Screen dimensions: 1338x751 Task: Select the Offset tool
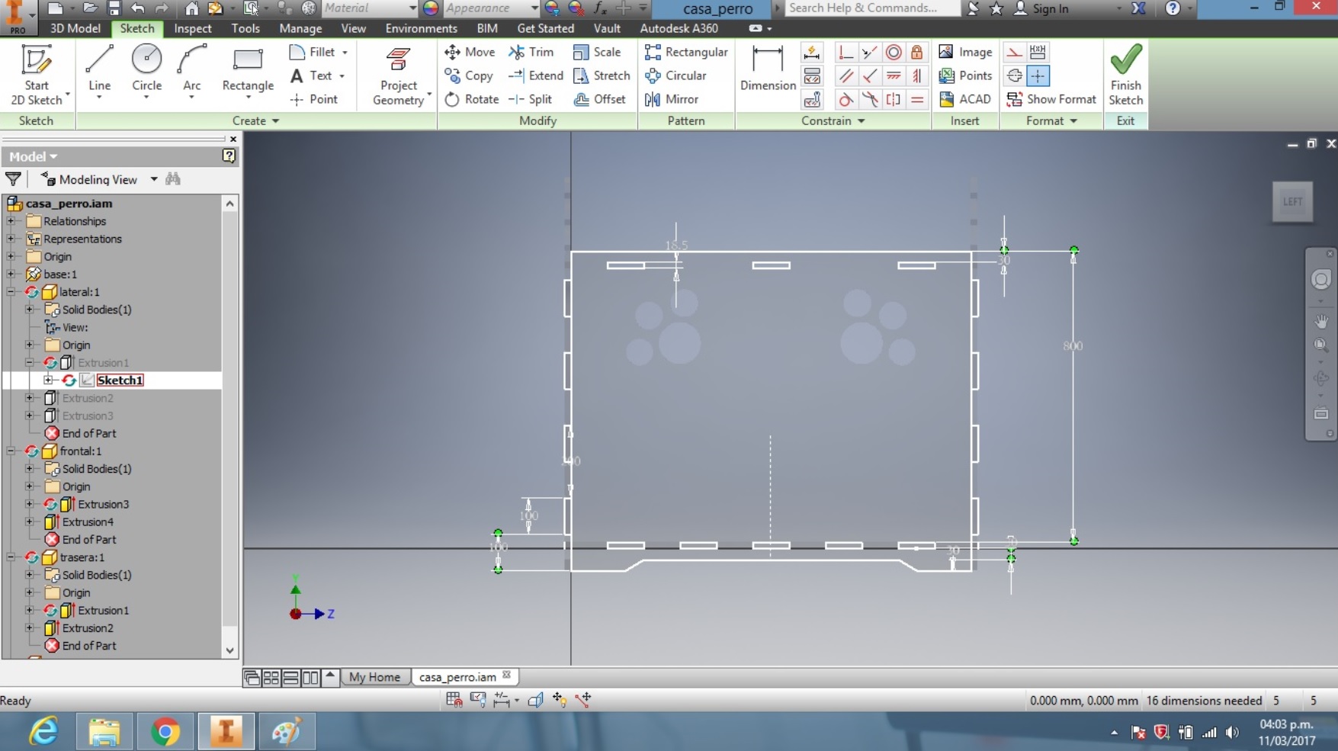pyautogui.click(x=599, y=99)
